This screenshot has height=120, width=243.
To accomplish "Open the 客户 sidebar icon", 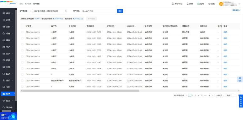I will tap(4, 81).
